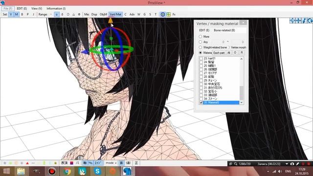Open Google Chrome from the taskbar

[x=67, y=171]
